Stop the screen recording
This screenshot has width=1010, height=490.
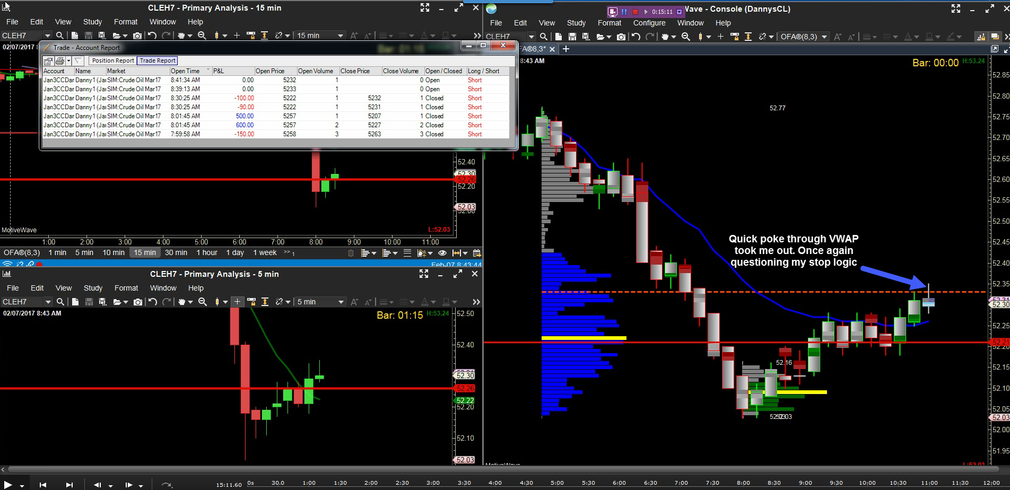coord(635,12)
